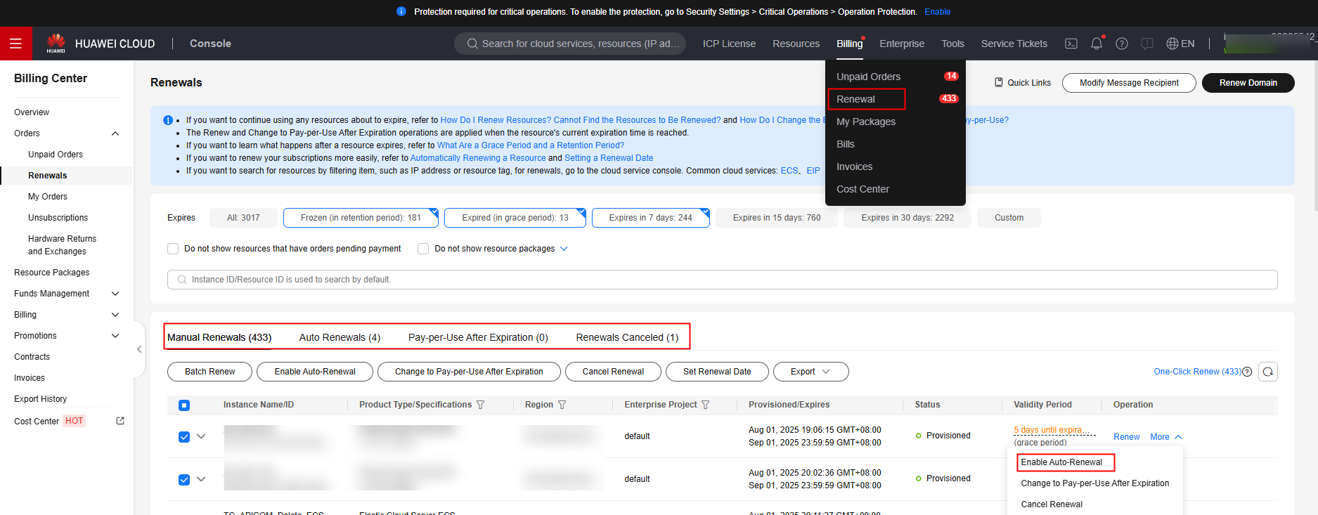Click the Quick Links icon

point(999,82)
